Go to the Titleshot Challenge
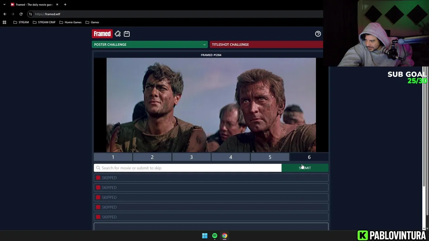The width and height of the screenshot is (429, 241). pos(266,45)
